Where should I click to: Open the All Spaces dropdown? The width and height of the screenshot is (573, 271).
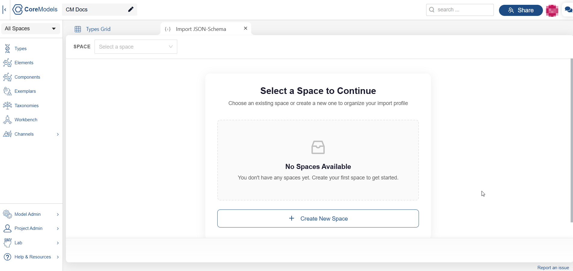tap(30, 29)
